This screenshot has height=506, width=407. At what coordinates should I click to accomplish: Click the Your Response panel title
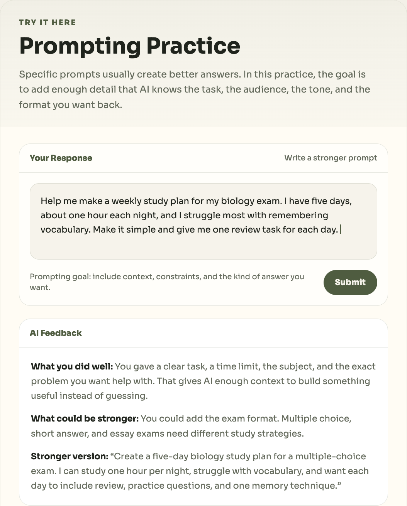pyautogui.click(x=61, y=158)
